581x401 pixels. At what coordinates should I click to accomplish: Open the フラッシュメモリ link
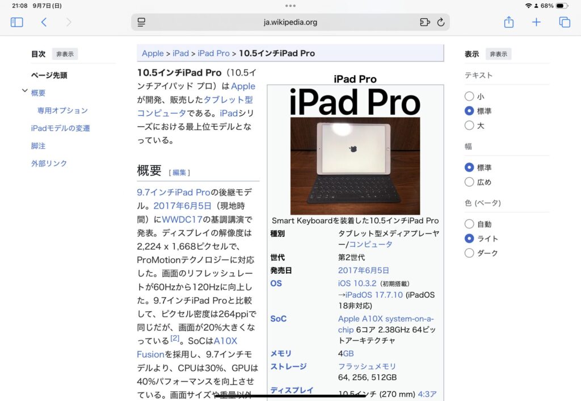coord(367,366)
